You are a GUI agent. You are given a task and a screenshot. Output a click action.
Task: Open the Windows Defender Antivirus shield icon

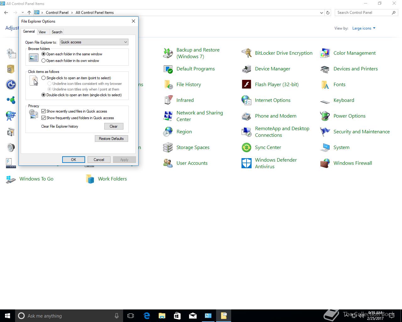pos(247,163)
